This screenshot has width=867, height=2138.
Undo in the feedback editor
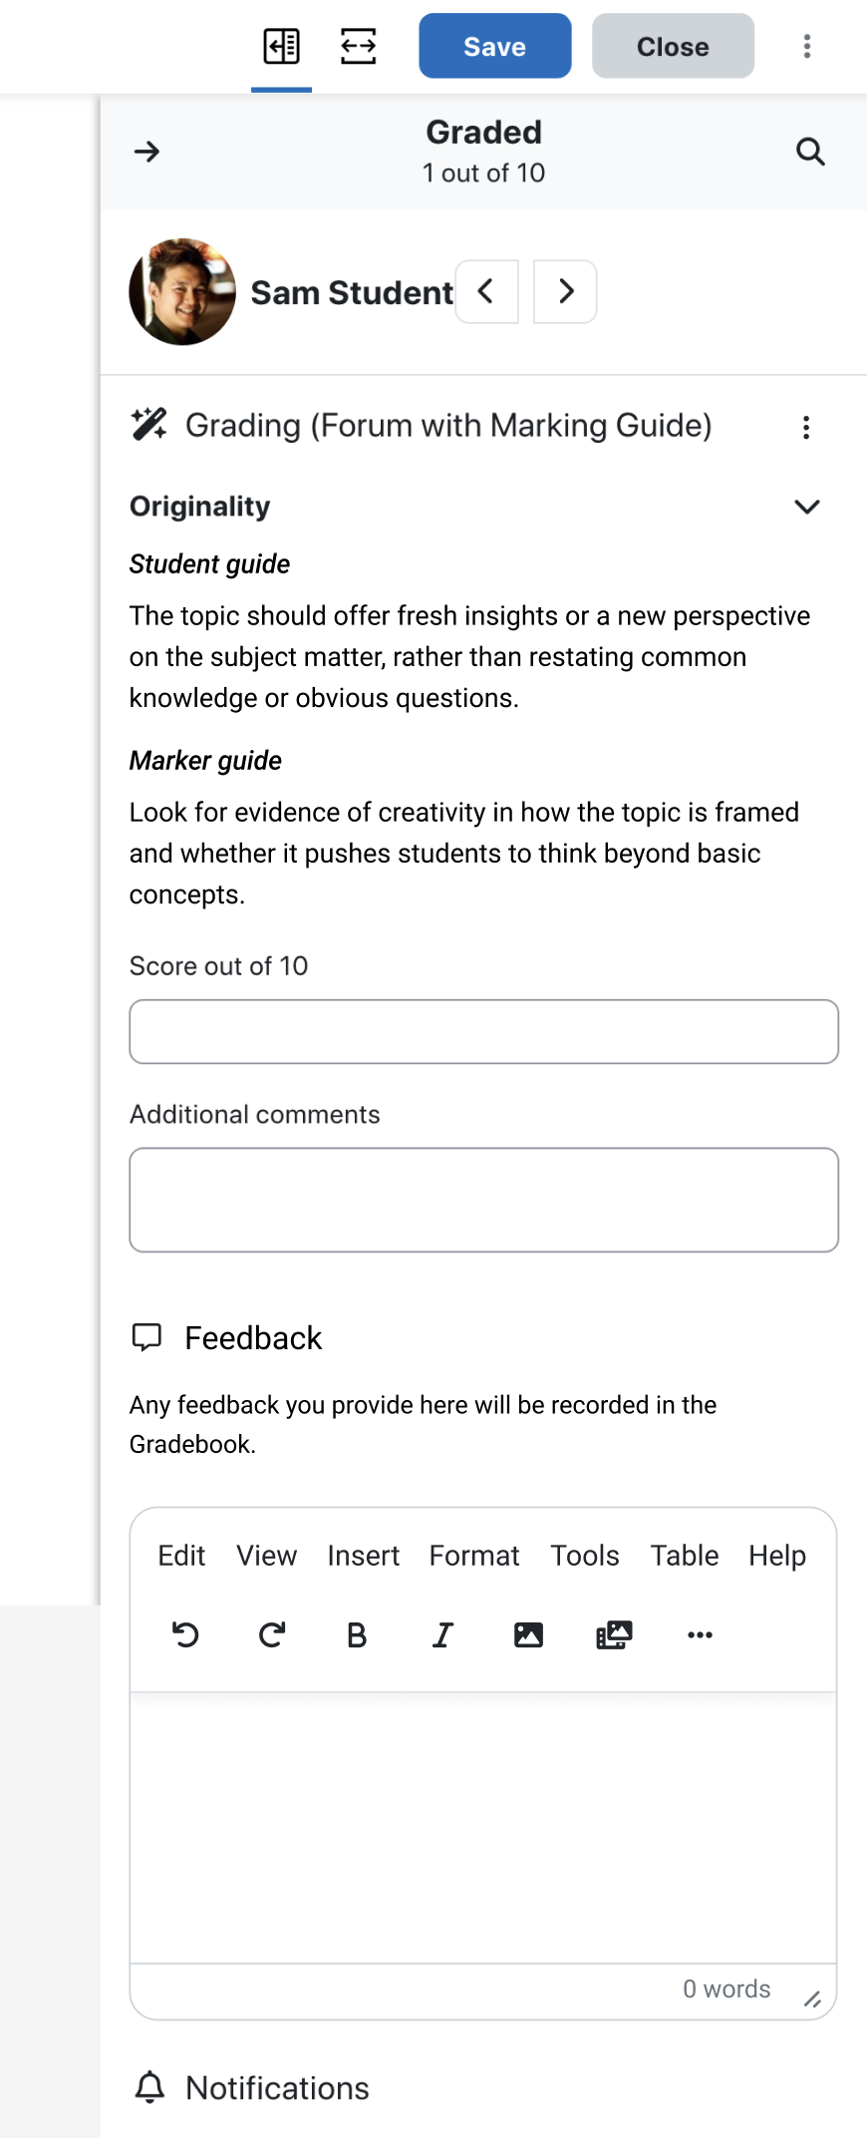click(x=186, y=1634)
